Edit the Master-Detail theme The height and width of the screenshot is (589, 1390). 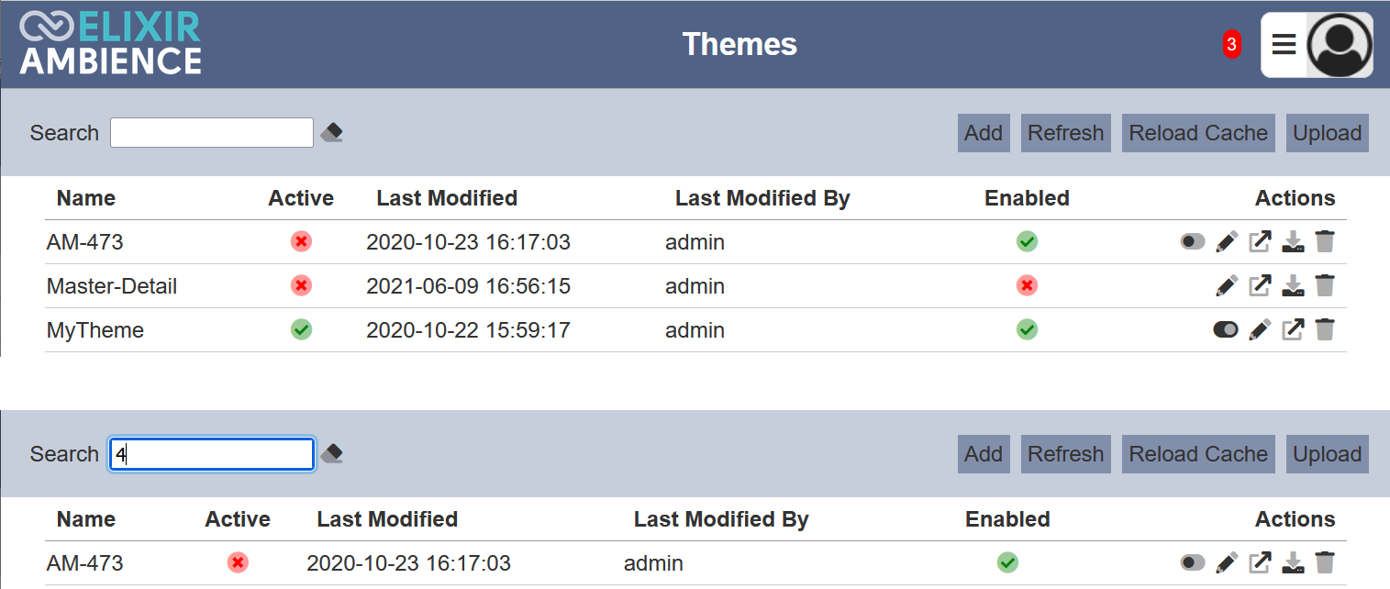click(1227, 286)
